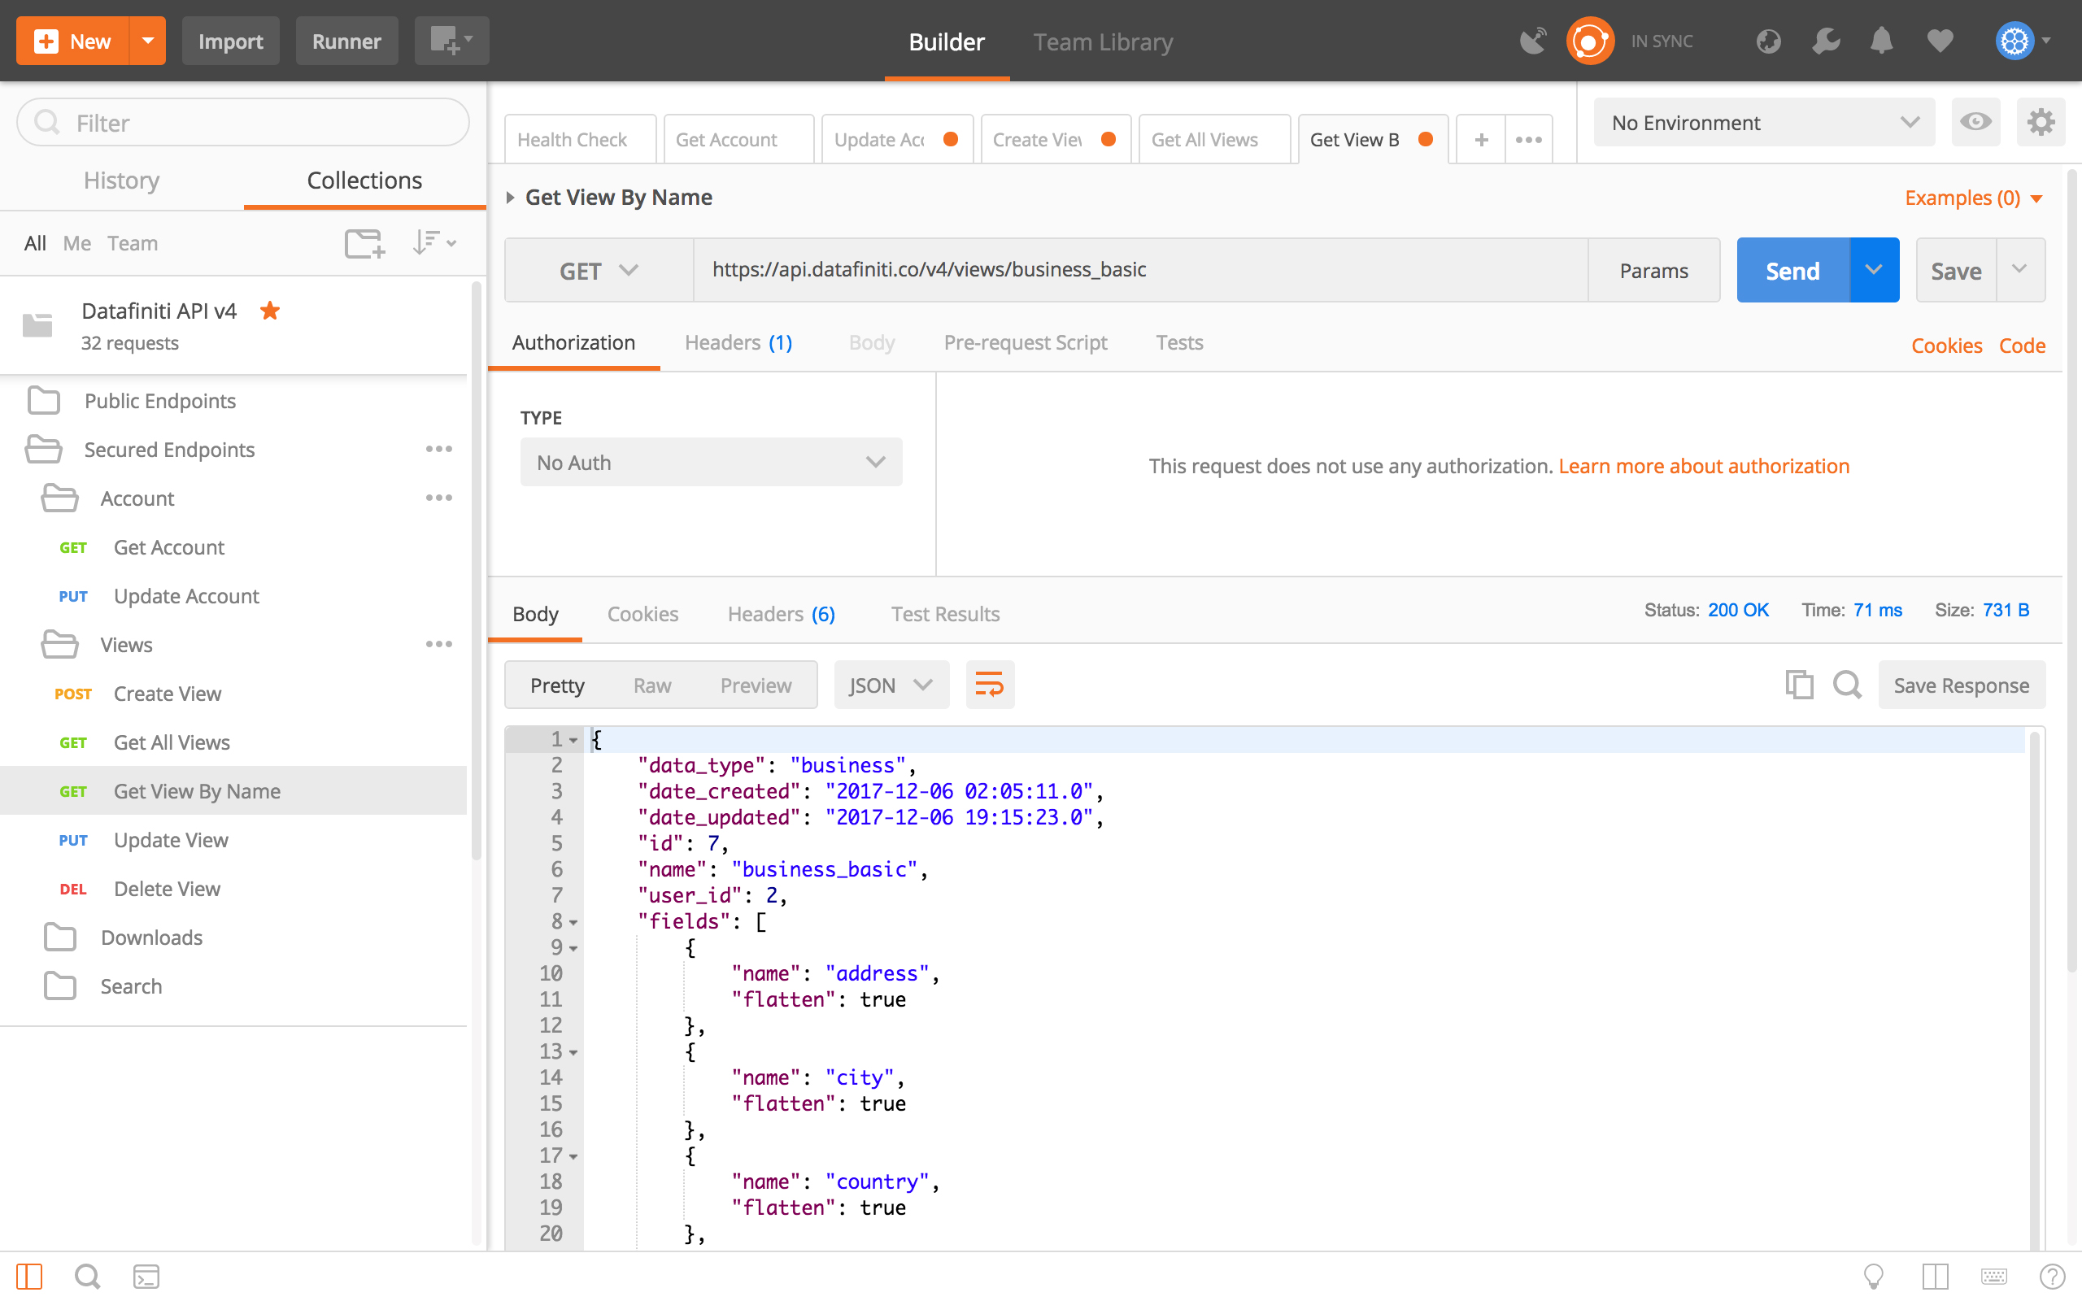The width and height of the screenshot is (2082, 1301).
Task: Open the Send button dropdown arrow
Action: (x=1874, y=270)
